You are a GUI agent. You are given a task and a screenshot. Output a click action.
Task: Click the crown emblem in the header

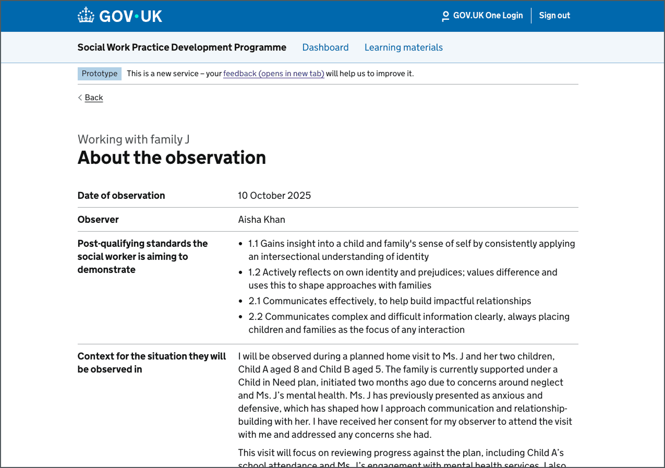(86, 15)
